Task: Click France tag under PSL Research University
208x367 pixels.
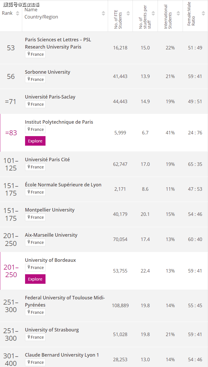Action: [35, 54]
